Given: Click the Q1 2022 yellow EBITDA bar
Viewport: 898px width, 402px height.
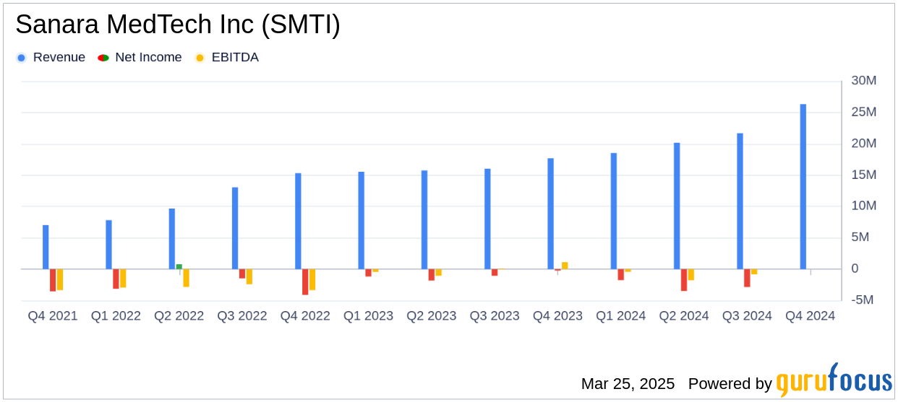Looking at the screenshot, I should [x=123, y=279].
